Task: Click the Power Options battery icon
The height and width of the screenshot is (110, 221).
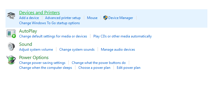Action: (x=11, y=60)
